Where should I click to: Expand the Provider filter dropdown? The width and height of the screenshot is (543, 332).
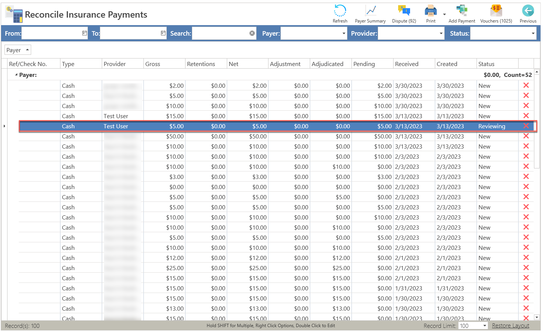441,33
